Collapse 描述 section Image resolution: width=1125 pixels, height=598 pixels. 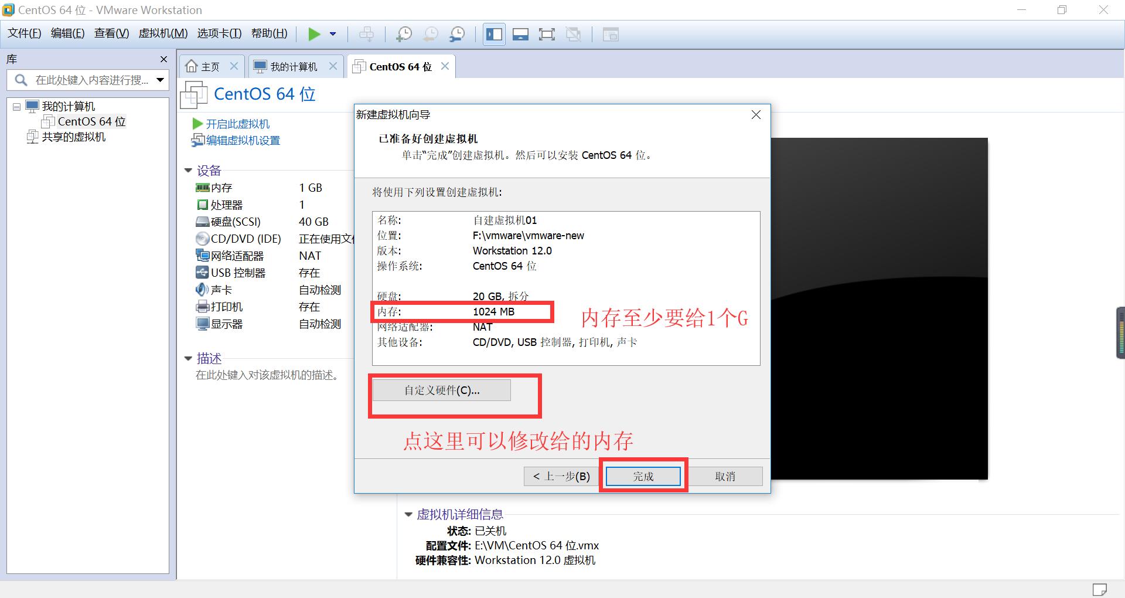coord(188,358)
